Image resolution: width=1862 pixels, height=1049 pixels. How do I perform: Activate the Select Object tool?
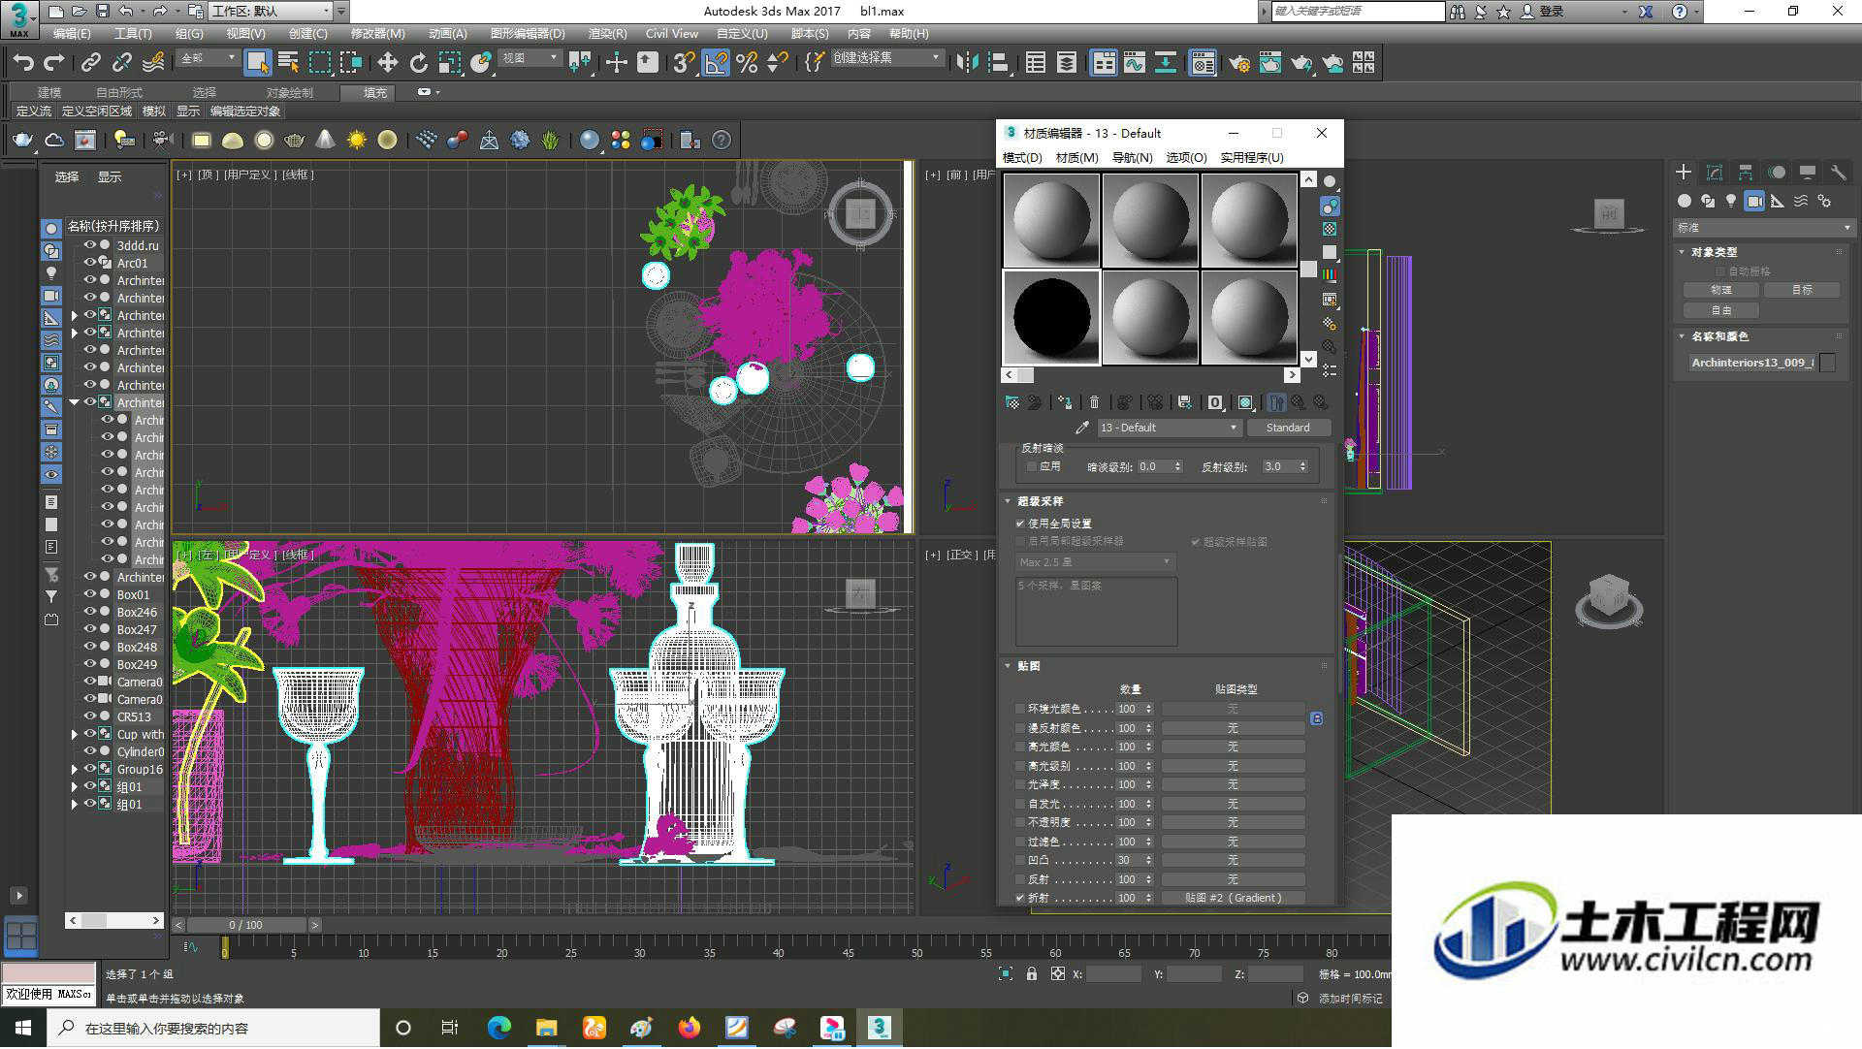257,63
